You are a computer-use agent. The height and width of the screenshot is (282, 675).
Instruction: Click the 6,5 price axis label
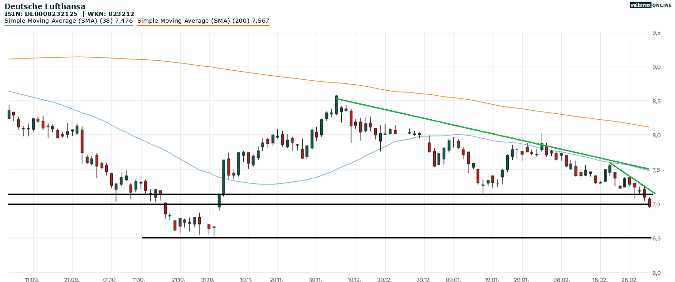pyautogui.click(x=656, y=238)
